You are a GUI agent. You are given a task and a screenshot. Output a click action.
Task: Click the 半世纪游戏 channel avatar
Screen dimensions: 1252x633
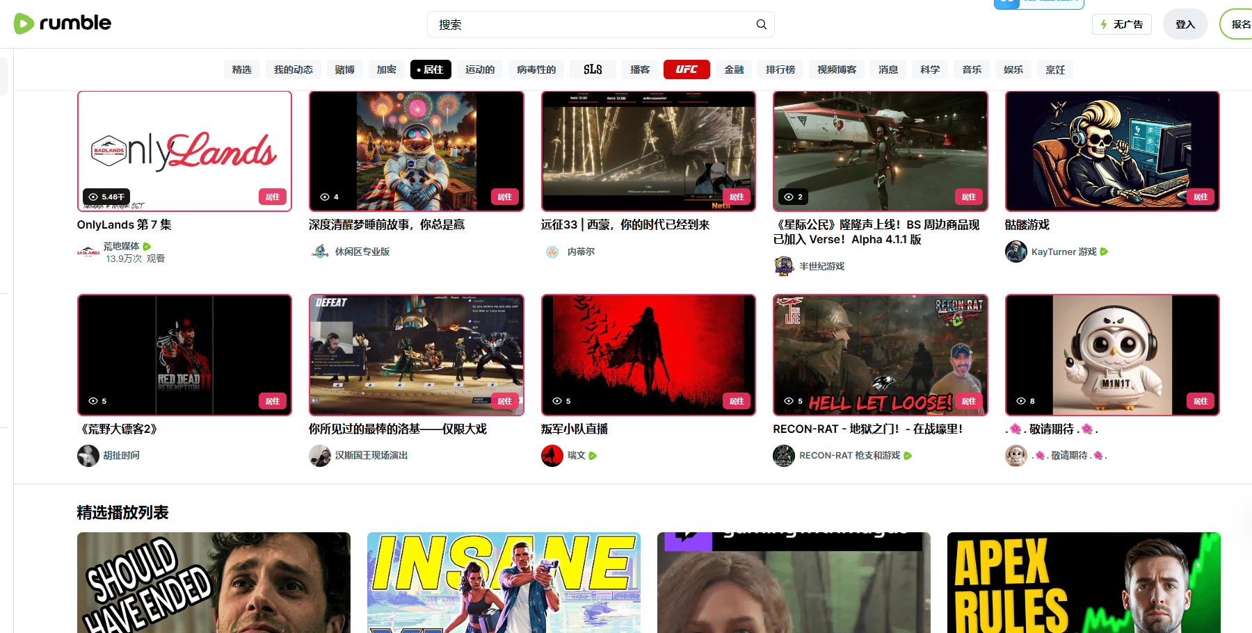784,265
